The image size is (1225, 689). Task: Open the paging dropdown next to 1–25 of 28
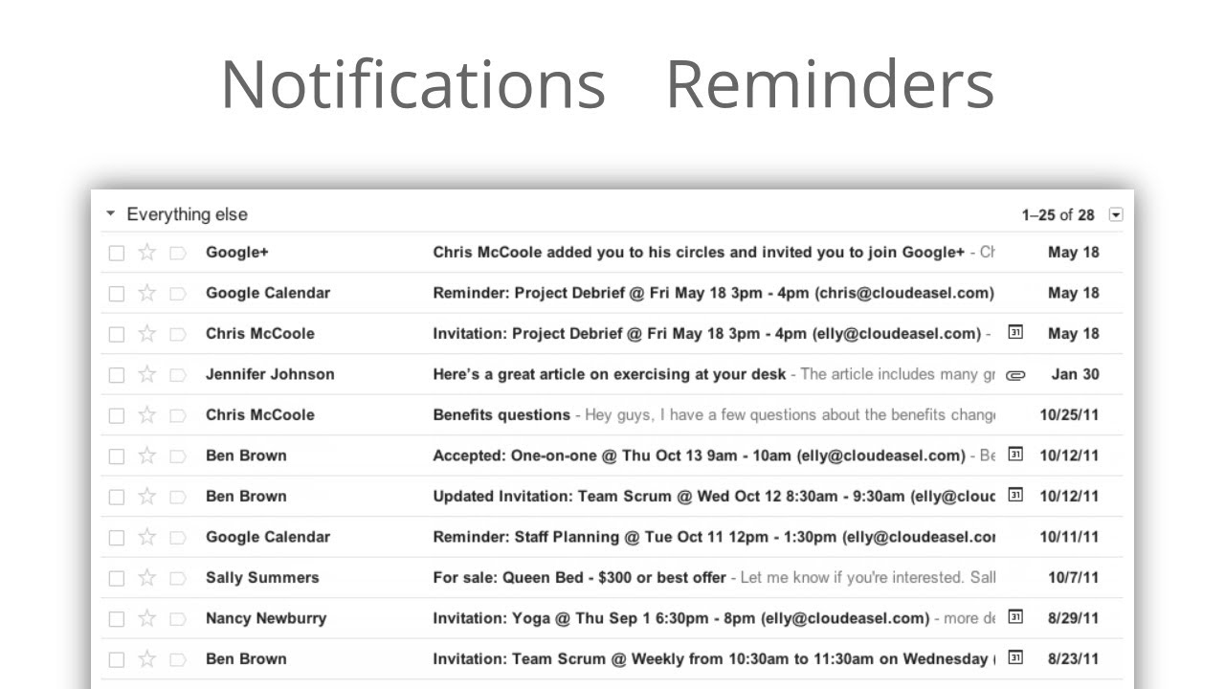(x=1115, y=214)
